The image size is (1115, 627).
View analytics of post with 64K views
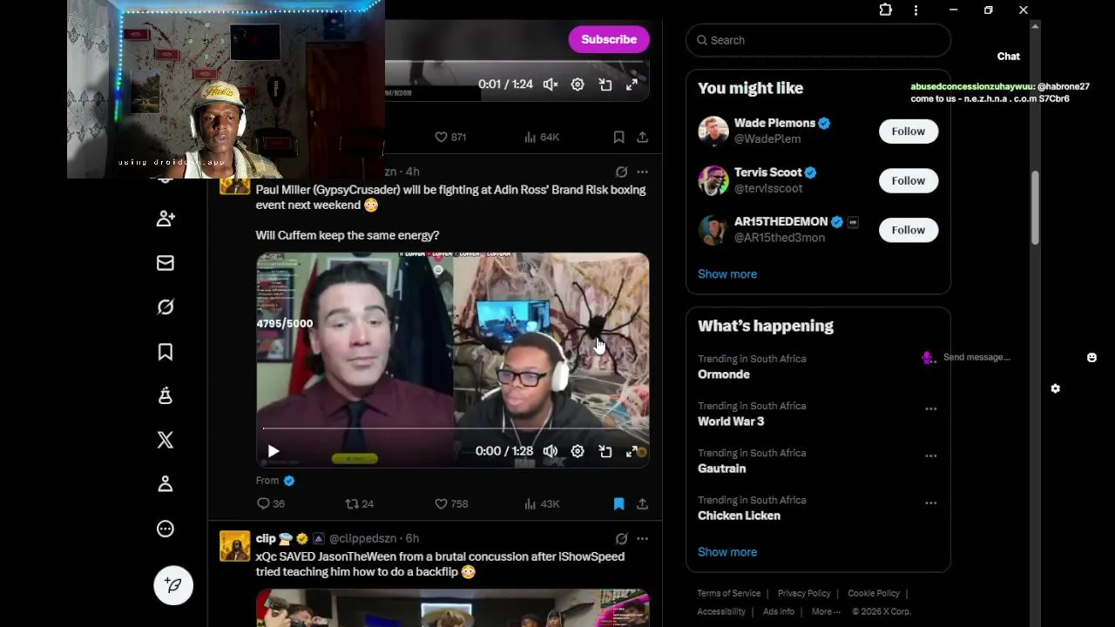coord(542,137)
